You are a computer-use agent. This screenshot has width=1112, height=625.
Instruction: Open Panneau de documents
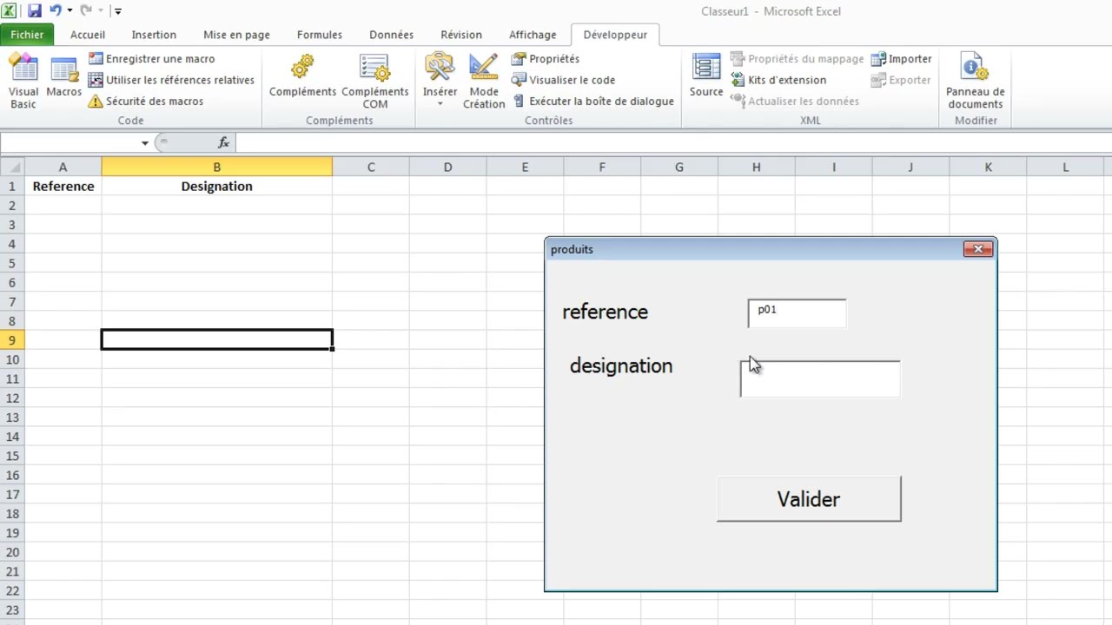[975, 82]
